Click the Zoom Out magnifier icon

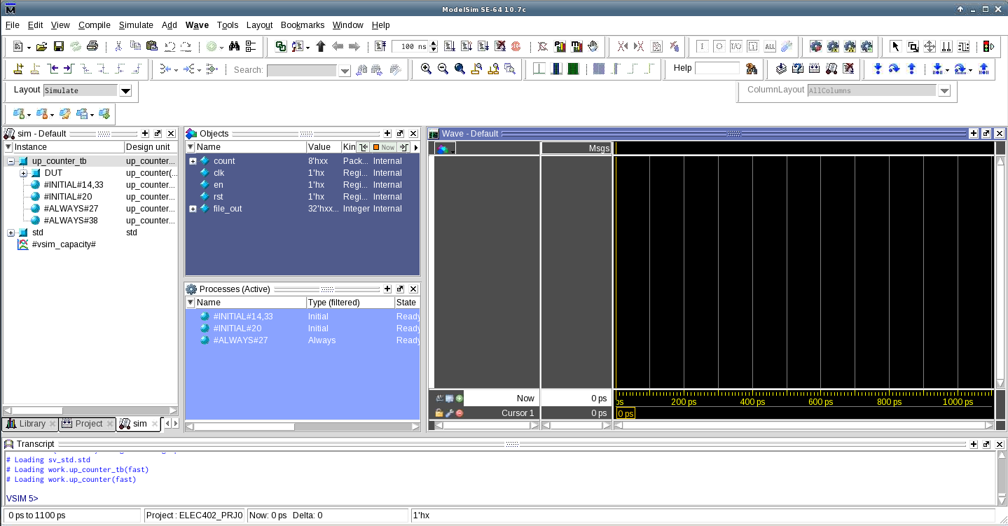pos(443,69)
